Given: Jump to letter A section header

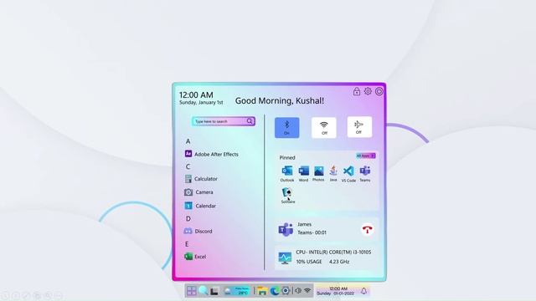Looking at the screenshot, I should pyautogui.click(x=188, y=141).
